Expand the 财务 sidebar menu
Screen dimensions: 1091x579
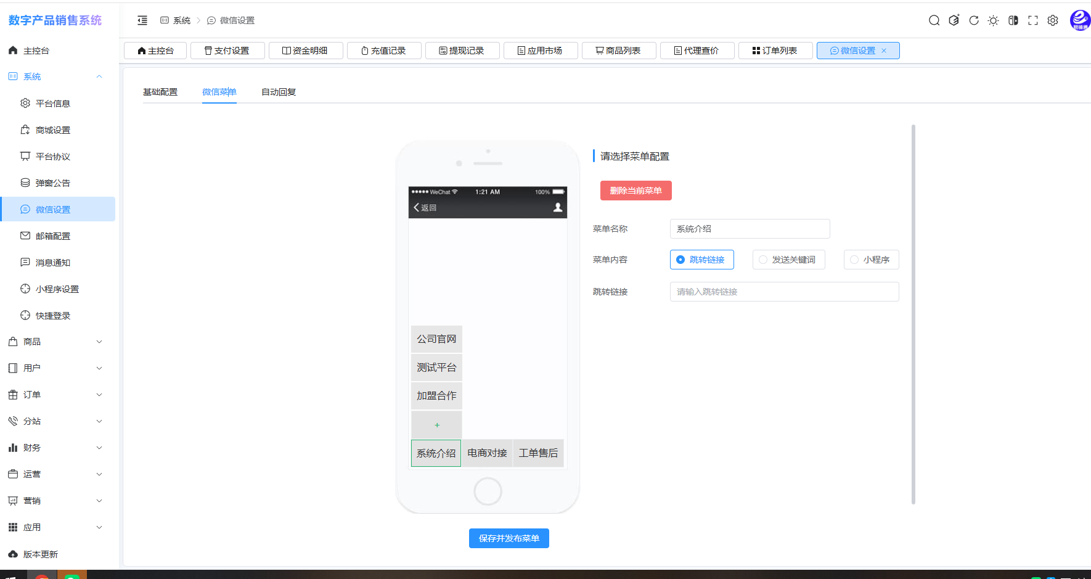point(55,448)
